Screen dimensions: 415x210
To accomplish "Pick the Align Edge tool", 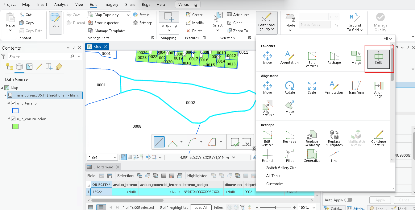I will (378, 89).
